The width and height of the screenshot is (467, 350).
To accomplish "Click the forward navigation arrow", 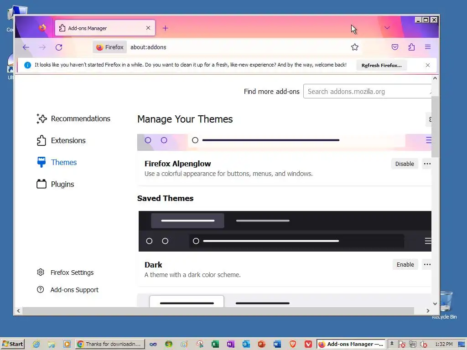I will [x=42, y=47].
